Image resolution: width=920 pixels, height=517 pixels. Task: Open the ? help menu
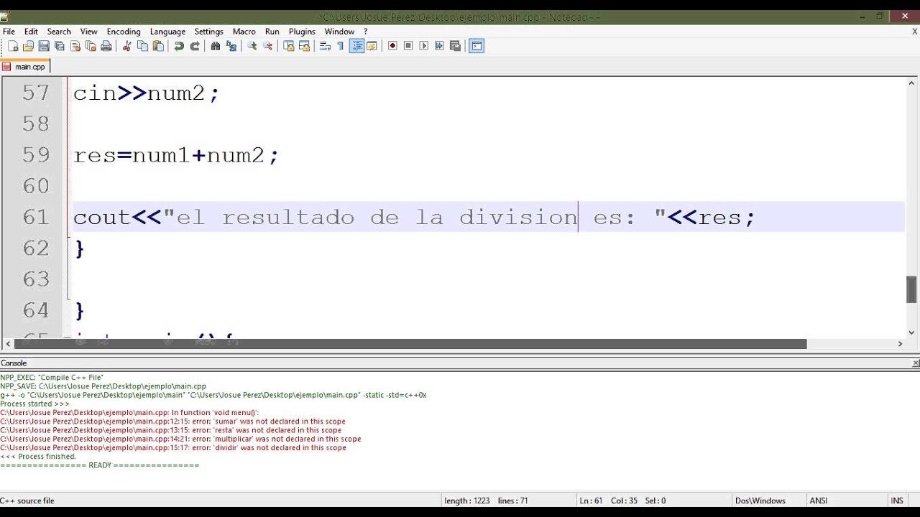coord(365,32)
